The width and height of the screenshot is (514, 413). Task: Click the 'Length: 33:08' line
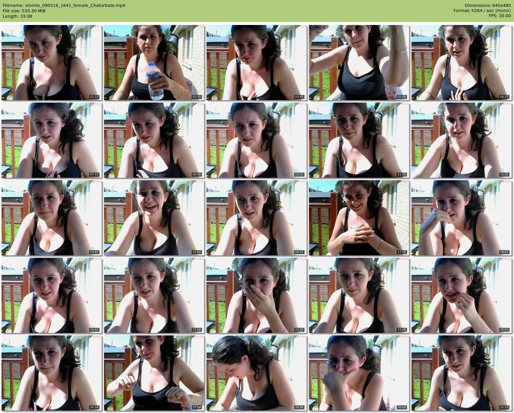pyautogui.click(x=17, y=16)
